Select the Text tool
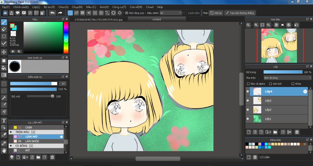Screen dimensions: 313x166 4,121
